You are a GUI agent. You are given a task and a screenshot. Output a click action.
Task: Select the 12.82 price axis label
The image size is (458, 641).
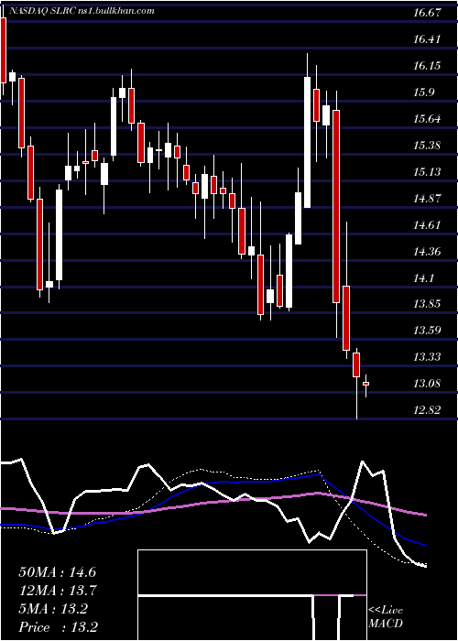pos(427,410)
